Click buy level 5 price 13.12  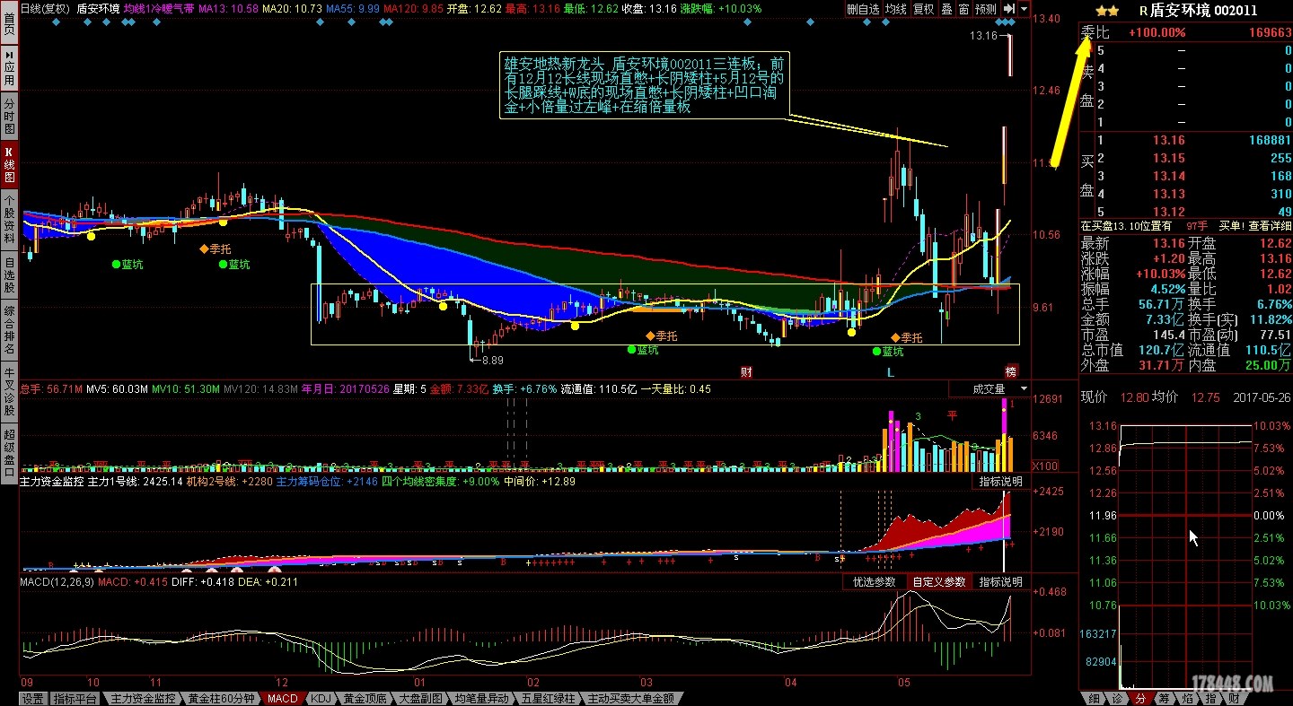(1169, 212)
